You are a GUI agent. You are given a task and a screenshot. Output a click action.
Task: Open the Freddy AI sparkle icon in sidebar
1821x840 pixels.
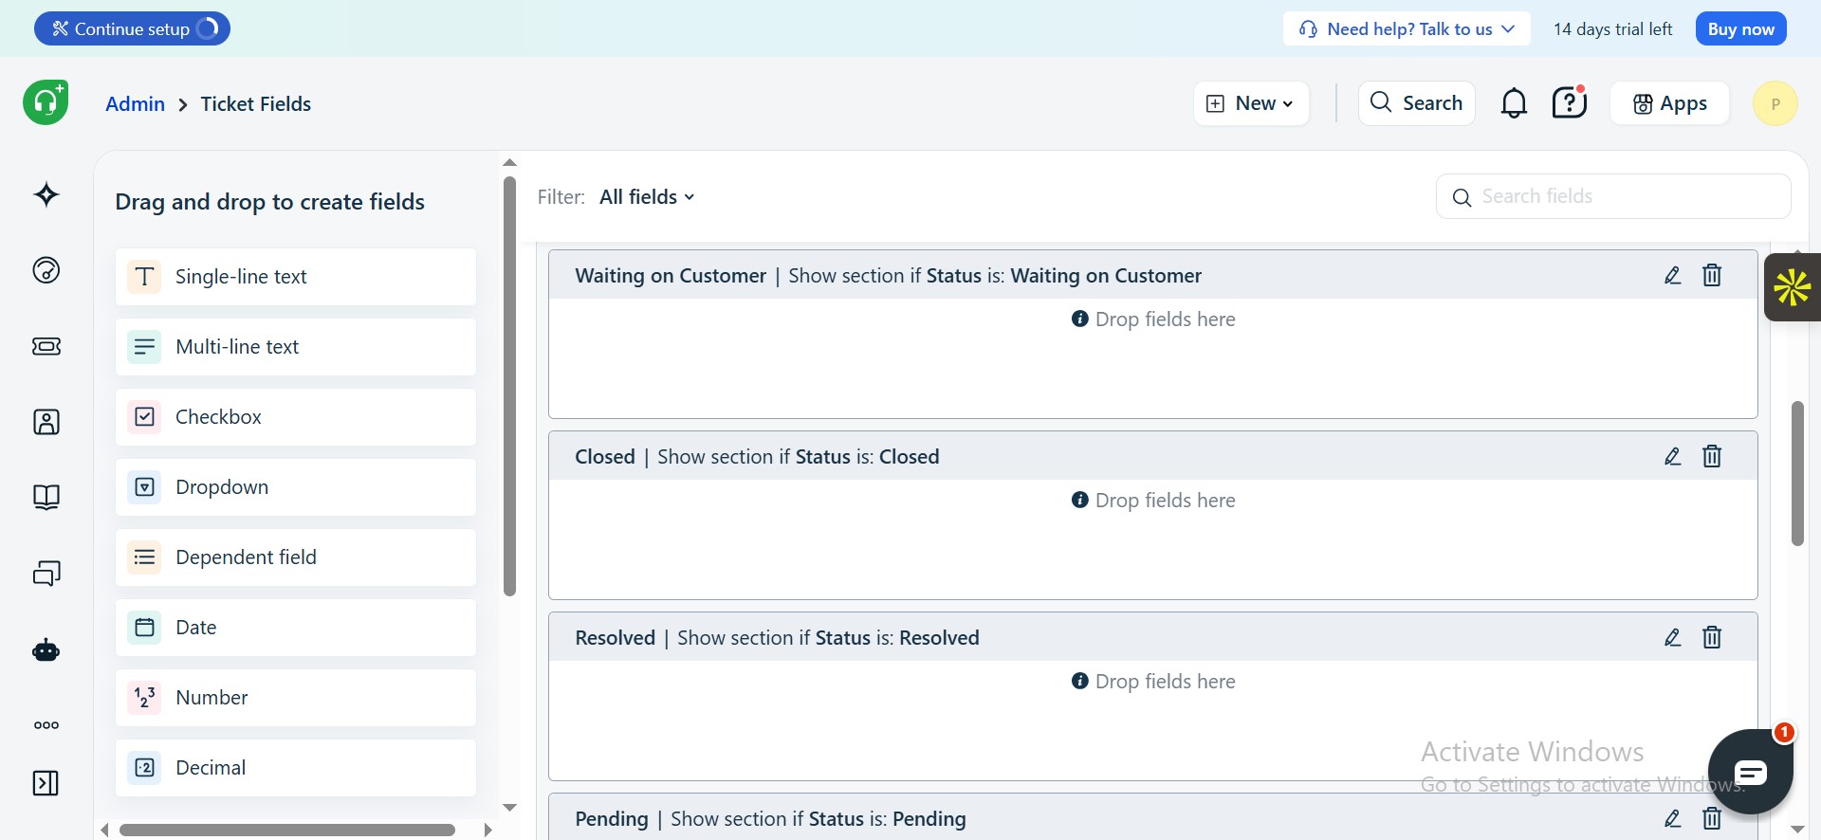point(46,195)
